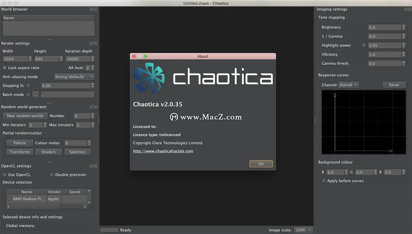Click the Vibrancy stepper arrows
The image size is (412, 234).
tap(404, 55)
